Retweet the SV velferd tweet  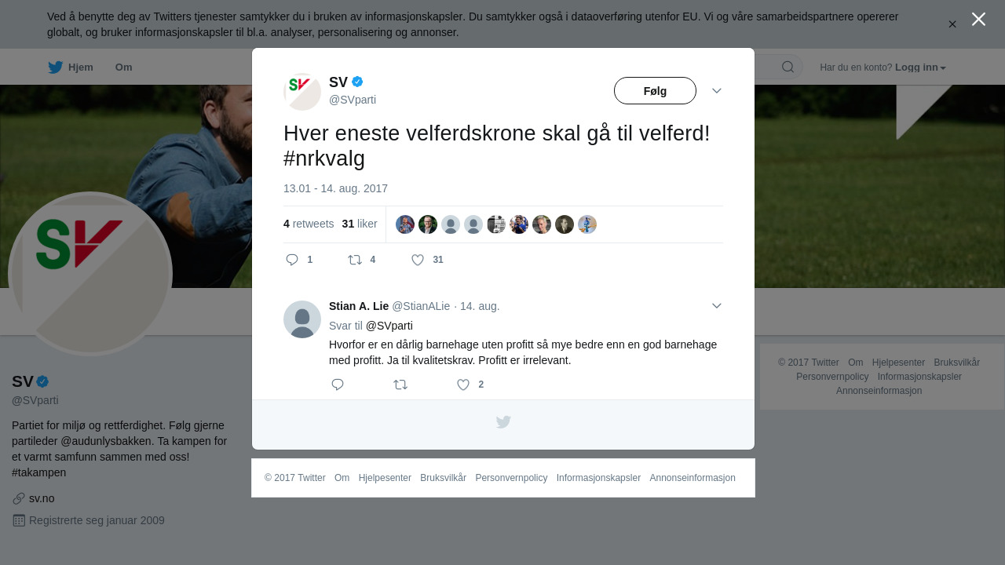click(362, 260)
